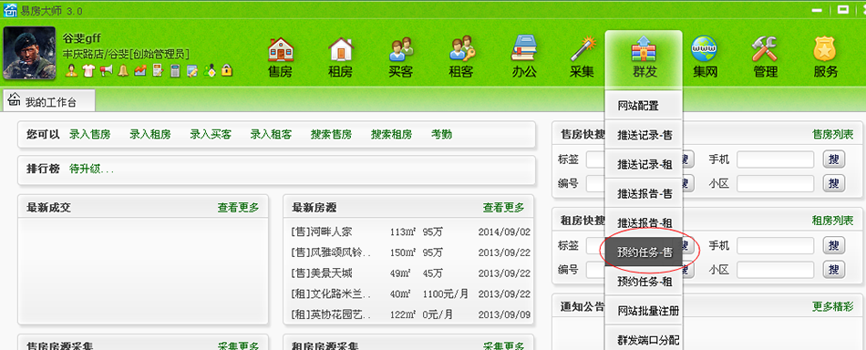866x350 pixels.
Task: Click the megaphone announcement icon
Action: point(106,70)
